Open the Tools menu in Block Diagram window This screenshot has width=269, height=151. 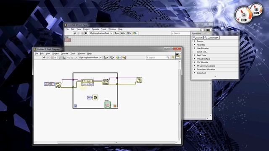point(73,54)
